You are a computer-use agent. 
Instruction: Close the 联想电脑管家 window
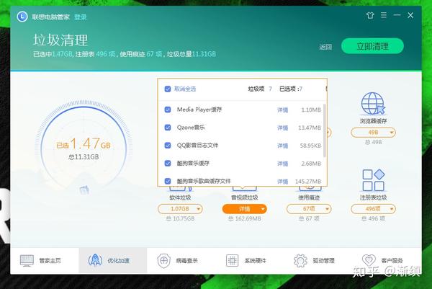click(x=410, y=15)
